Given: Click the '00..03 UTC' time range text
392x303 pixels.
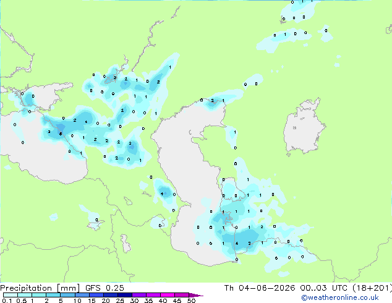Looking at the screenshot, I should (x=323, y=288).
